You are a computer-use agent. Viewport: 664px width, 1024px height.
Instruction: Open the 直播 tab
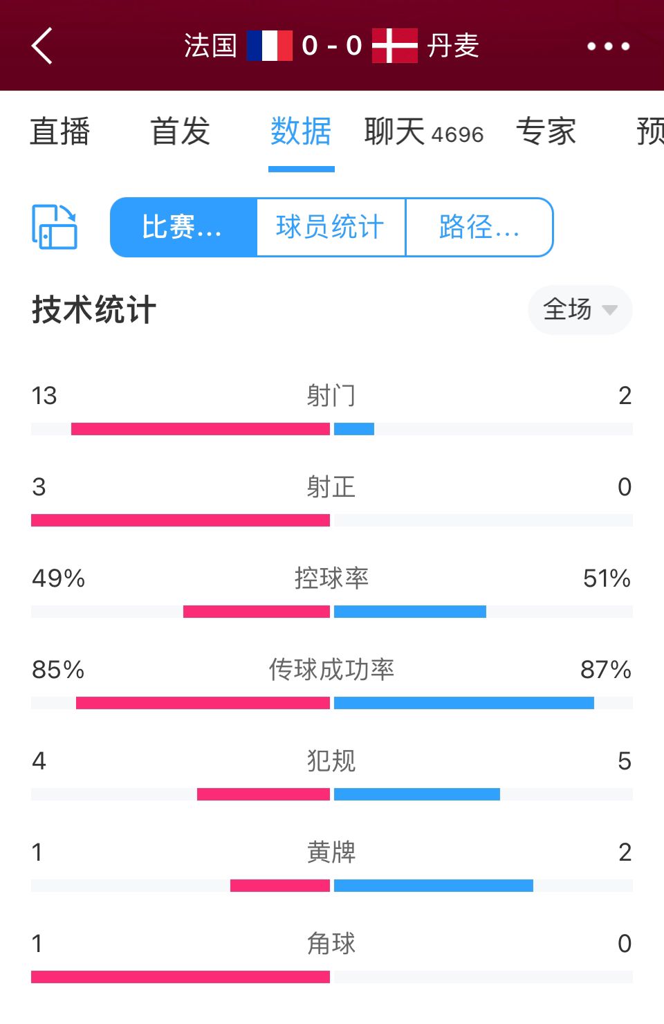60,131
